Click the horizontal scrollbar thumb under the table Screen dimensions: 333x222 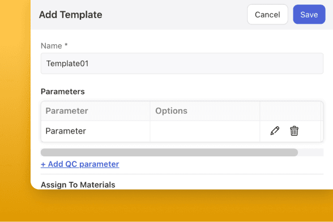(x=169, y=152)
